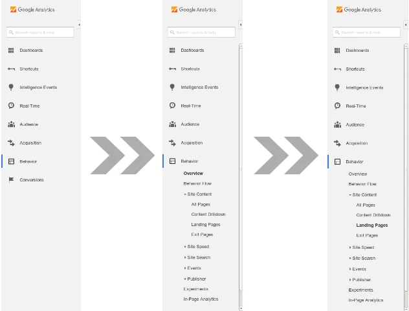Click Audience people icon in left panel

click(x=11, y=124)
